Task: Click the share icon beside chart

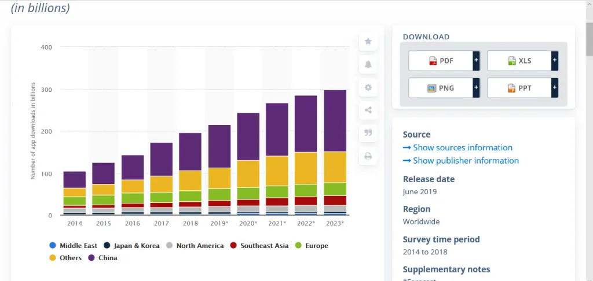Action: (x=368, y=110)
